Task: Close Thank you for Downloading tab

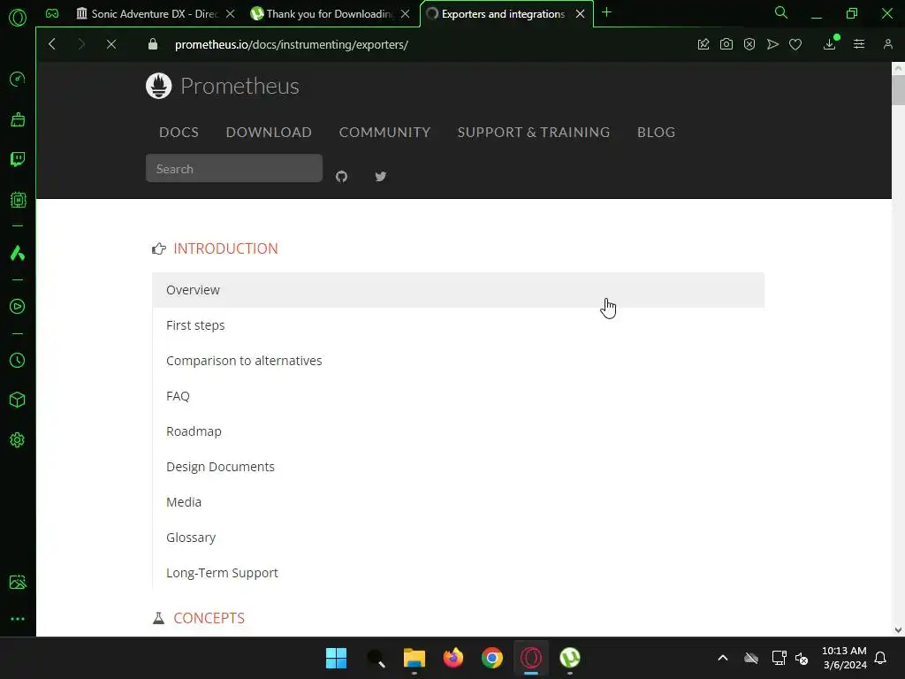Action: 405,14
